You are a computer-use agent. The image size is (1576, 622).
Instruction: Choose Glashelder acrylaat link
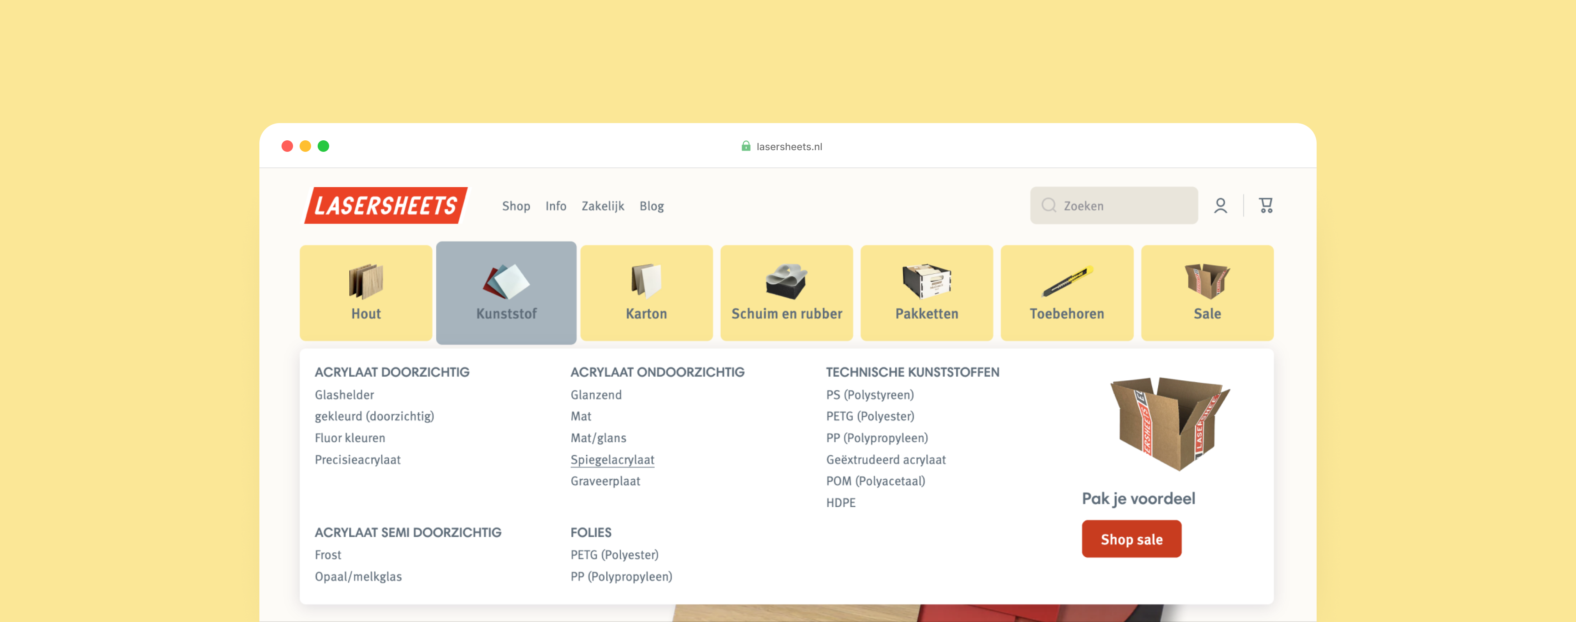[x=344, y=395]
